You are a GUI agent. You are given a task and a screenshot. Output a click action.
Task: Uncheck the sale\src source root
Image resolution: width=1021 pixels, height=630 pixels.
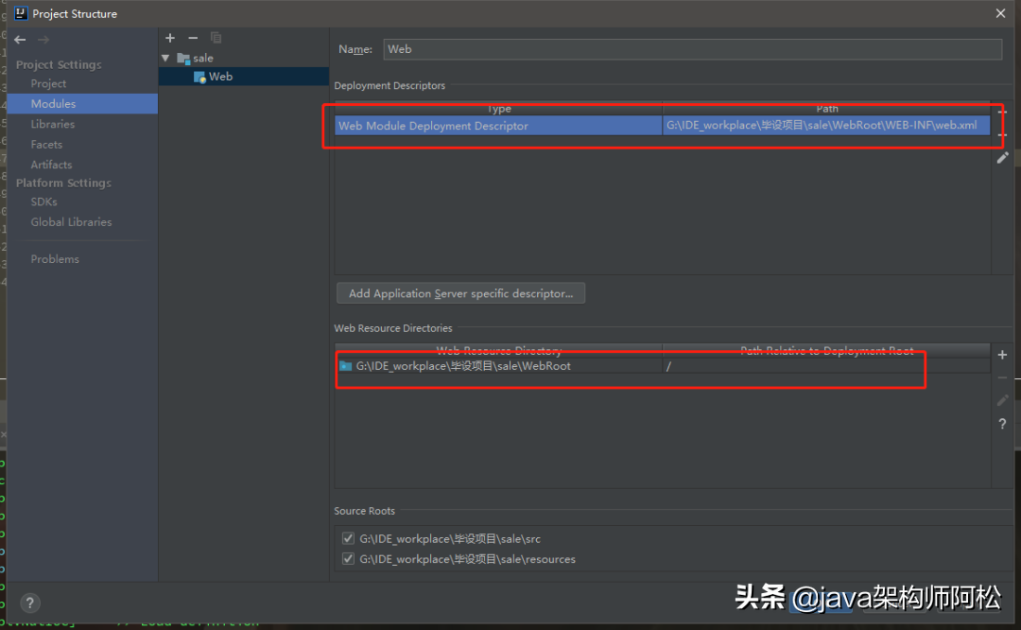tap(349, 538)
